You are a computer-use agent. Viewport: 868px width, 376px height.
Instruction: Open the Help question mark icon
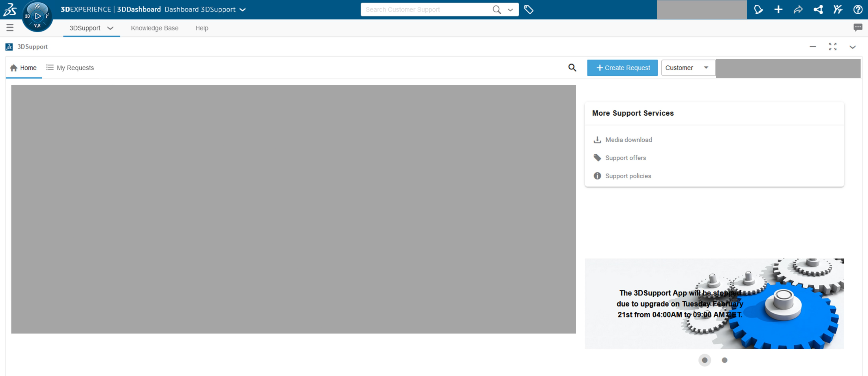858,9
